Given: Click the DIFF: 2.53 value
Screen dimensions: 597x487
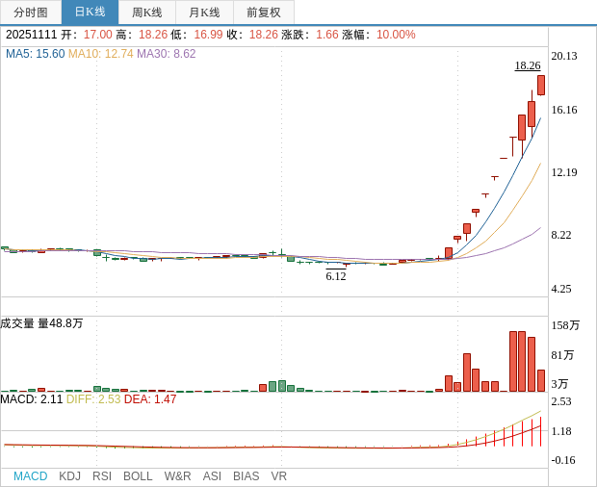Looking at the screenshot, I should (x=93, y=399).
